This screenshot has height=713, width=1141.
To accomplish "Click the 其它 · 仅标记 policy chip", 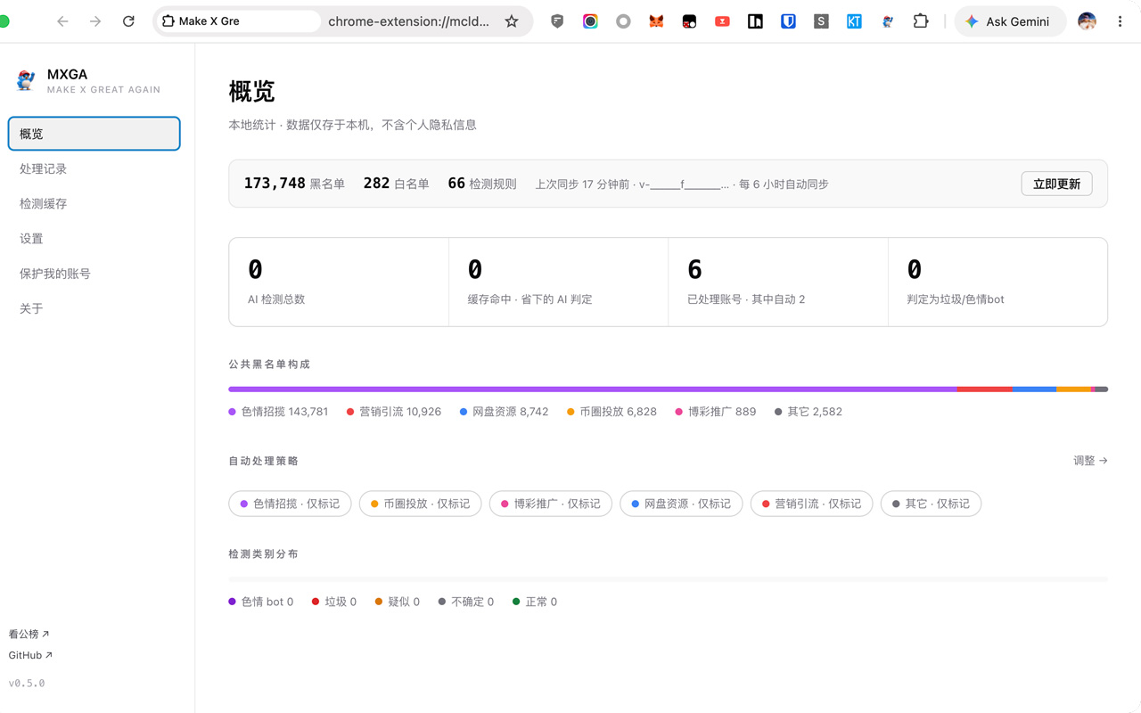I will point(931,504).
